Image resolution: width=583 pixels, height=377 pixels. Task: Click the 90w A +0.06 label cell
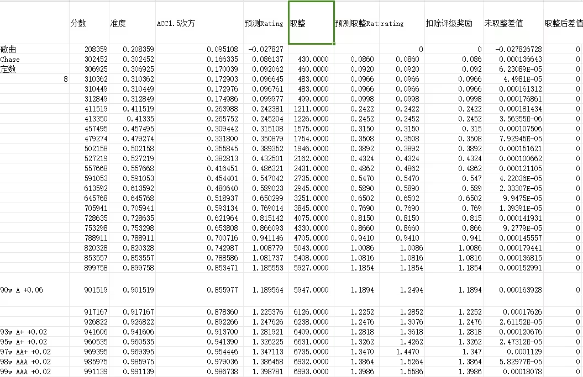point(34,290)
